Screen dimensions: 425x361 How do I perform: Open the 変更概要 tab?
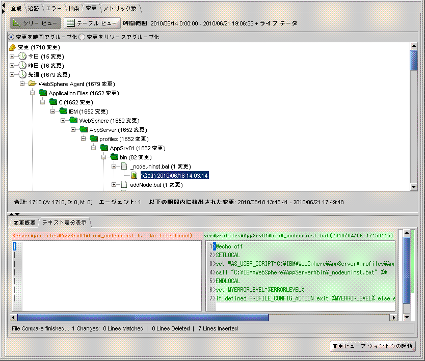[x=24, y=223]
